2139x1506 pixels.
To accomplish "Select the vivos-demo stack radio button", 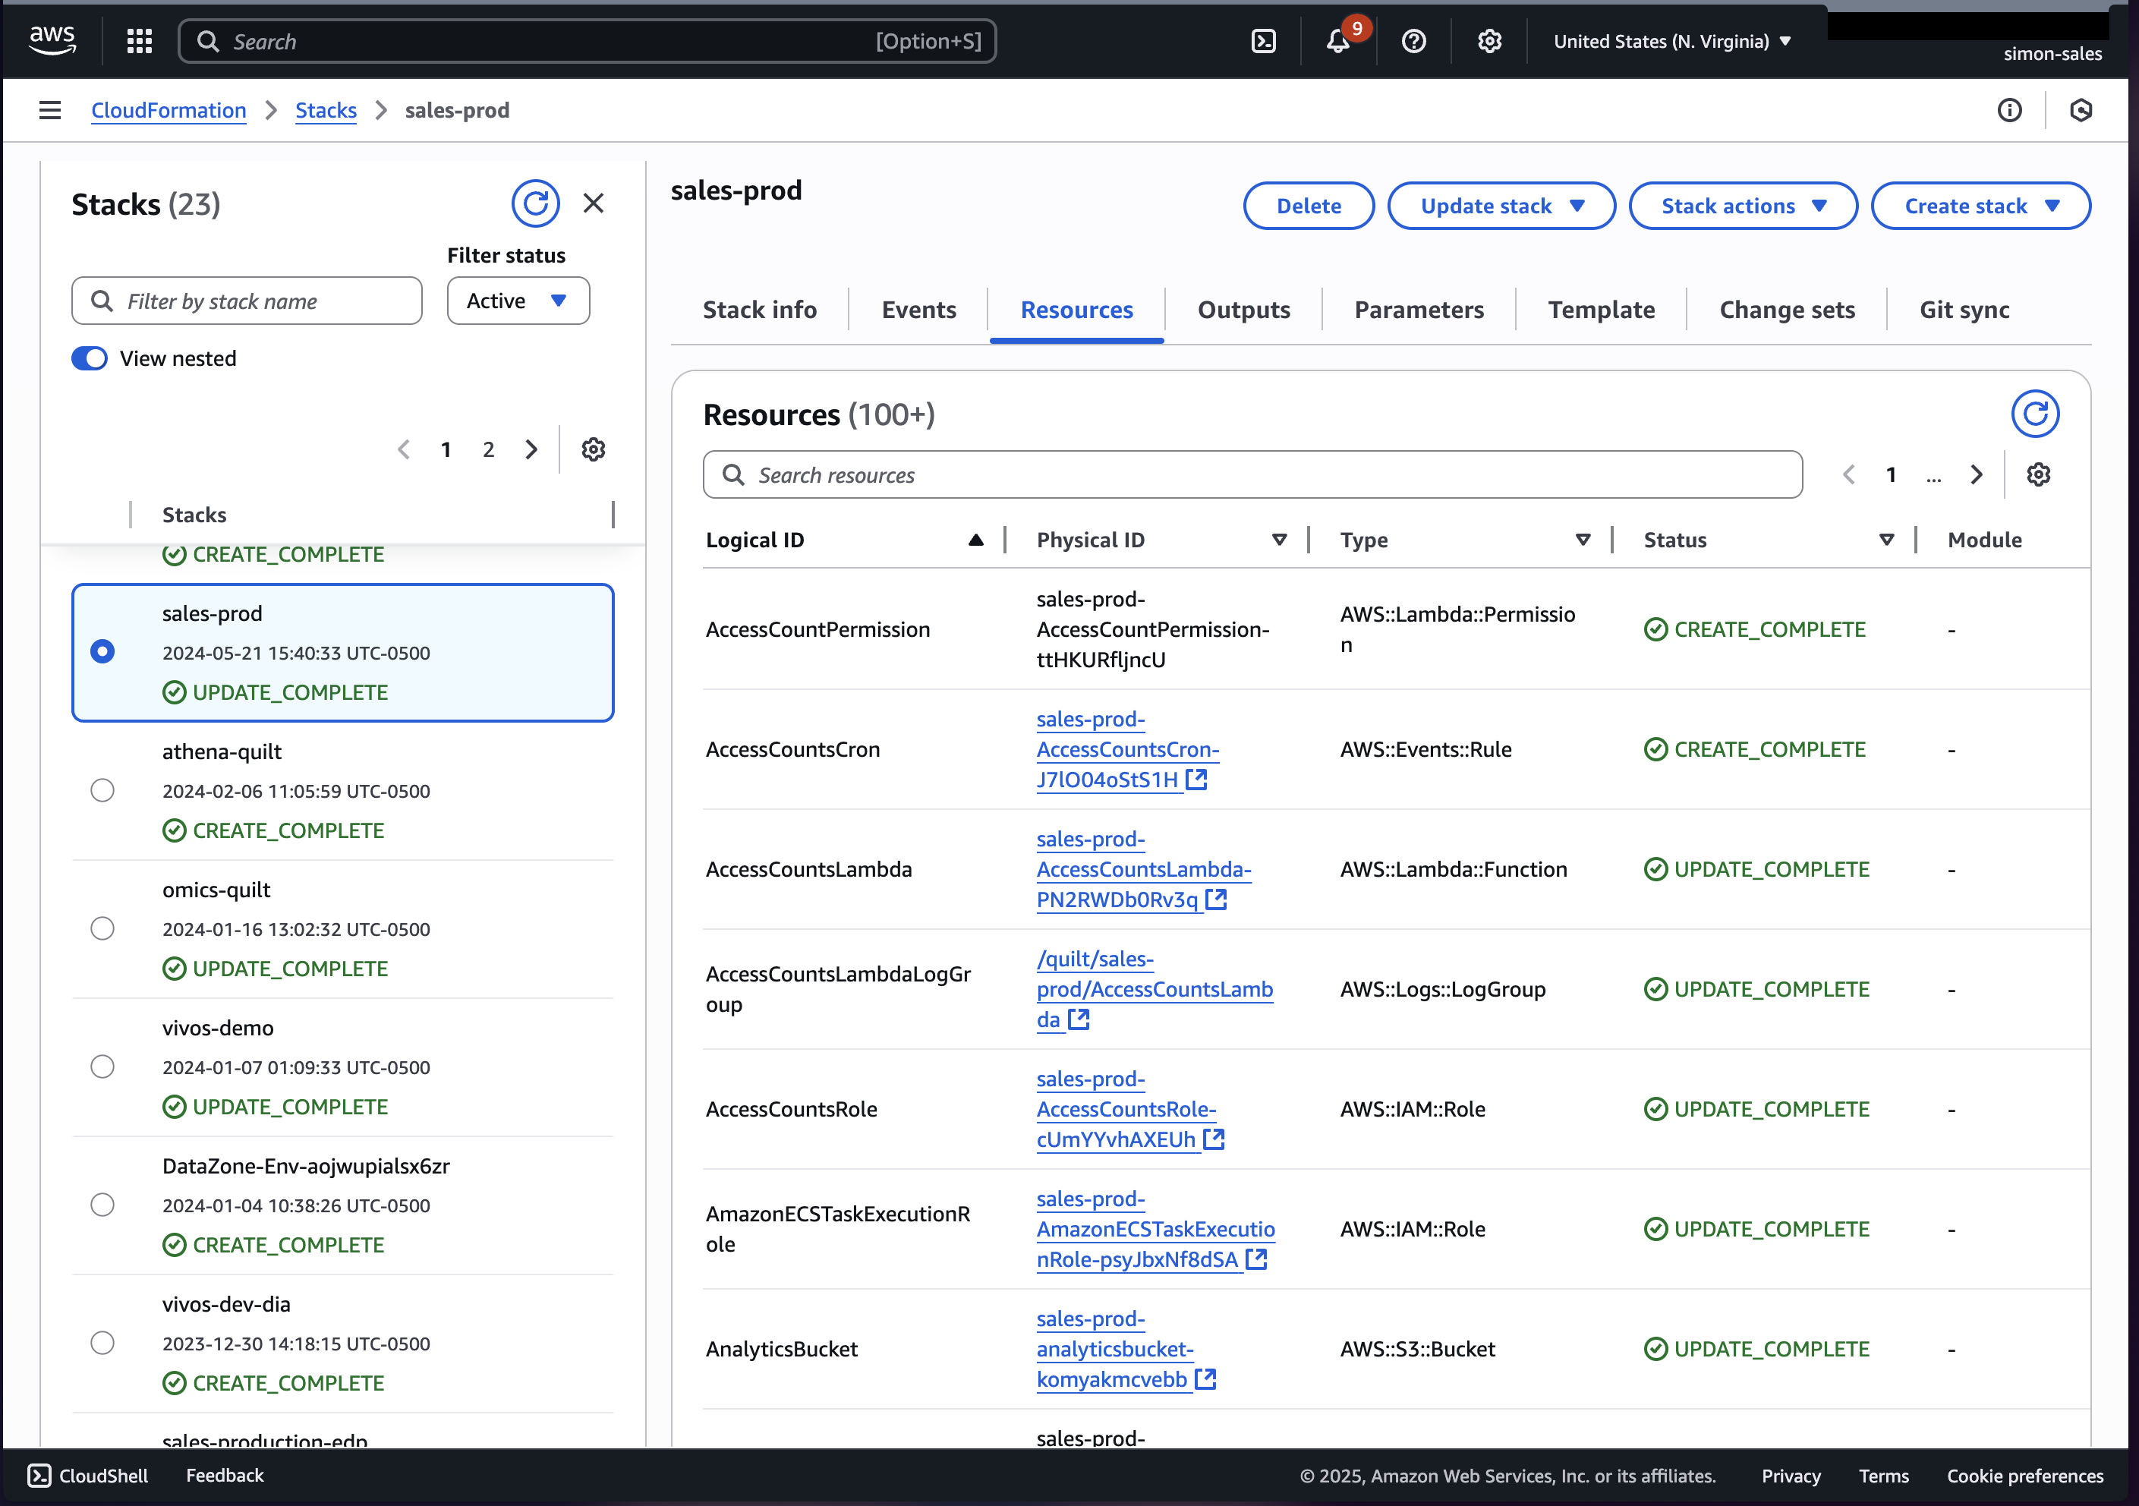I will point(102,1066).
